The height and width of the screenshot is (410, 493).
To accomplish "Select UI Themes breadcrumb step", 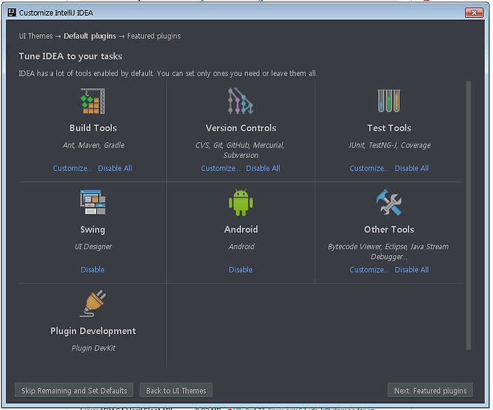I will point(36,36).
